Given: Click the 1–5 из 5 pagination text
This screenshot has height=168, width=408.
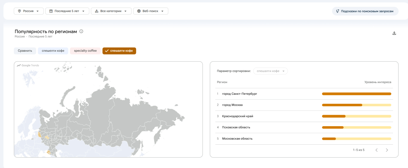Looking at the screenshot, I should click(358, 150).
